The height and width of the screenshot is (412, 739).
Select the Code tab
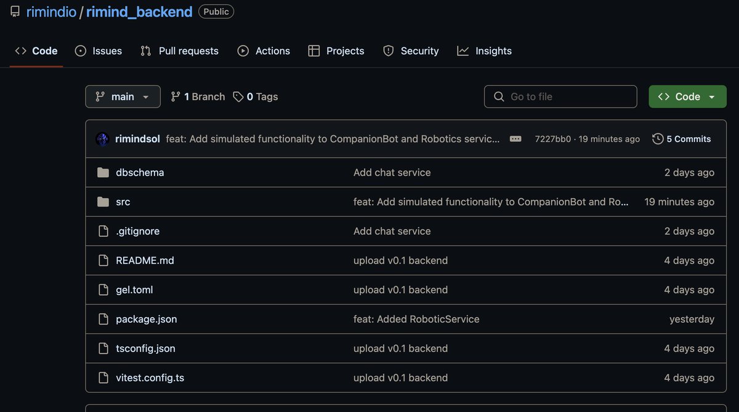tap(36, 51)
